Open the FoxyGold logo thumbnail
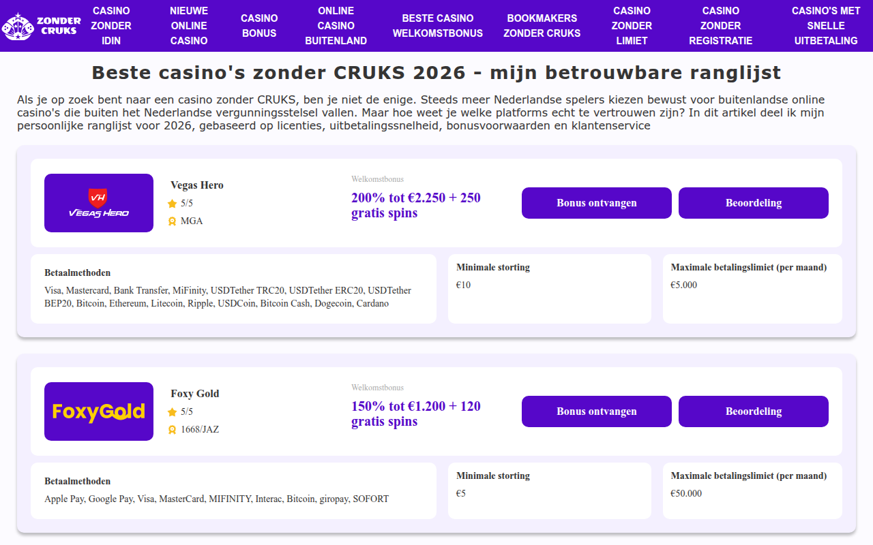The height and width of the screenshot is (545, 873). tap(99, 411)
